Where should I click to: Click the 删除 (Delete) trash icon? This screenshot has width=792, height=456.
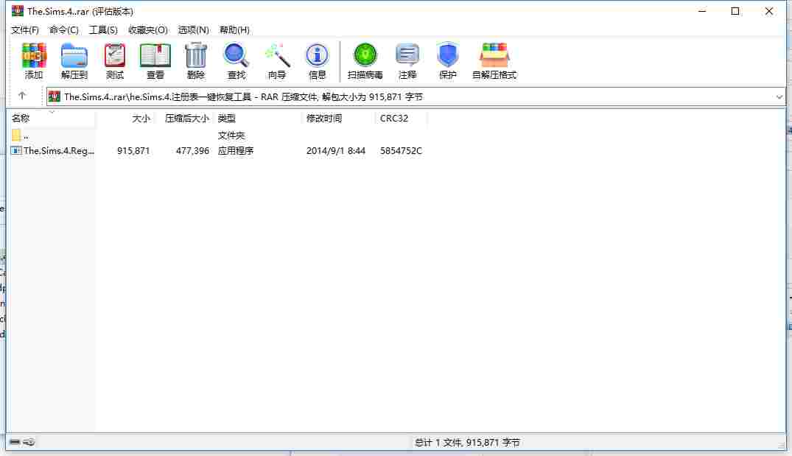[x=195, y=60]
